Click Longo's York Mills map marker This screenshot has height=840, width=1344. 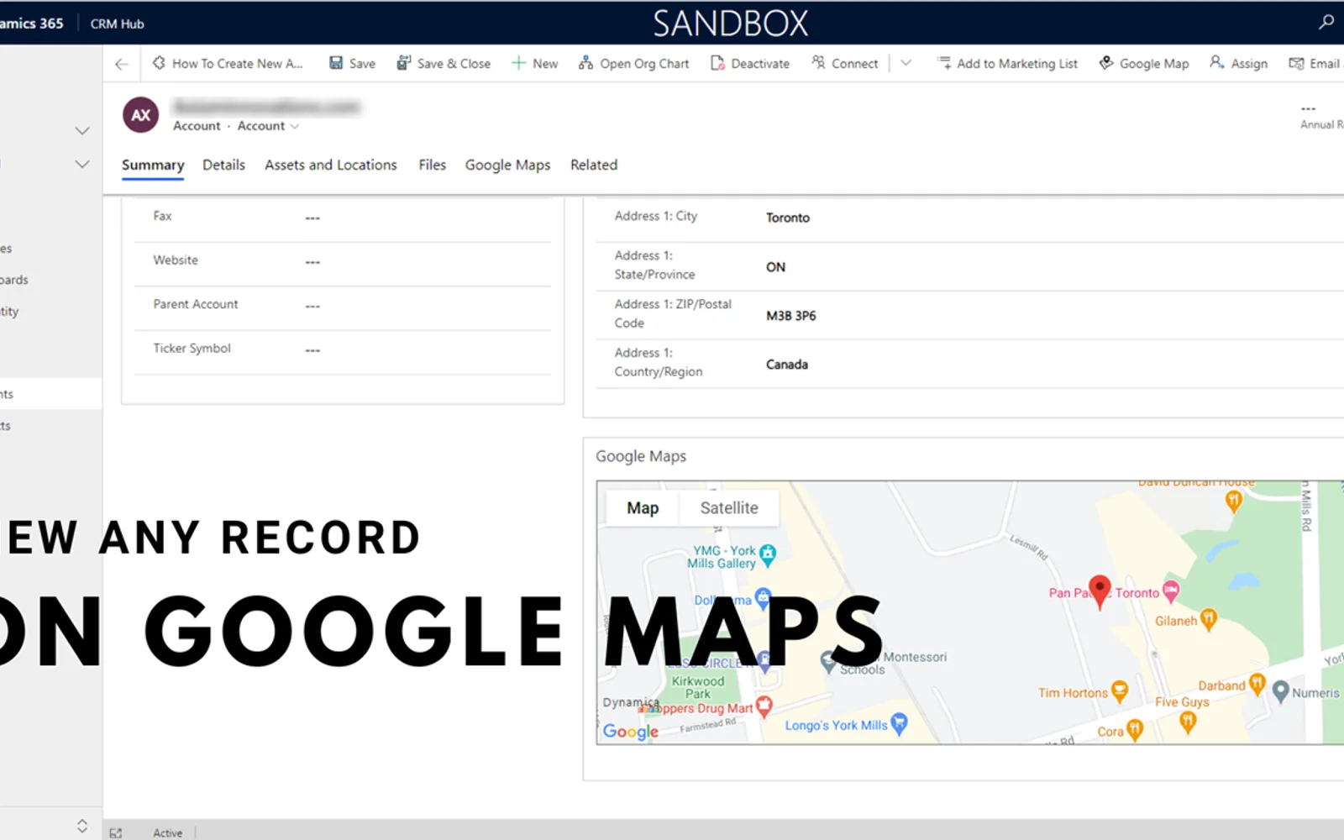pos(900,723)
